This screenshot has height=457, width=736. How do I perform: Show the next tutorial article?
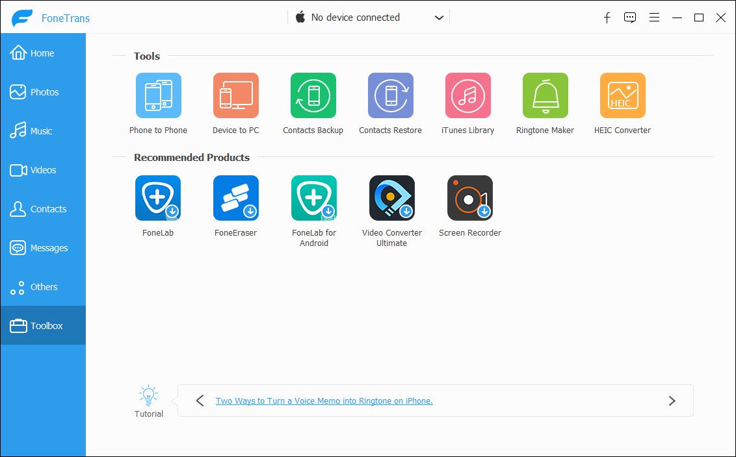[x=672, y=401]
